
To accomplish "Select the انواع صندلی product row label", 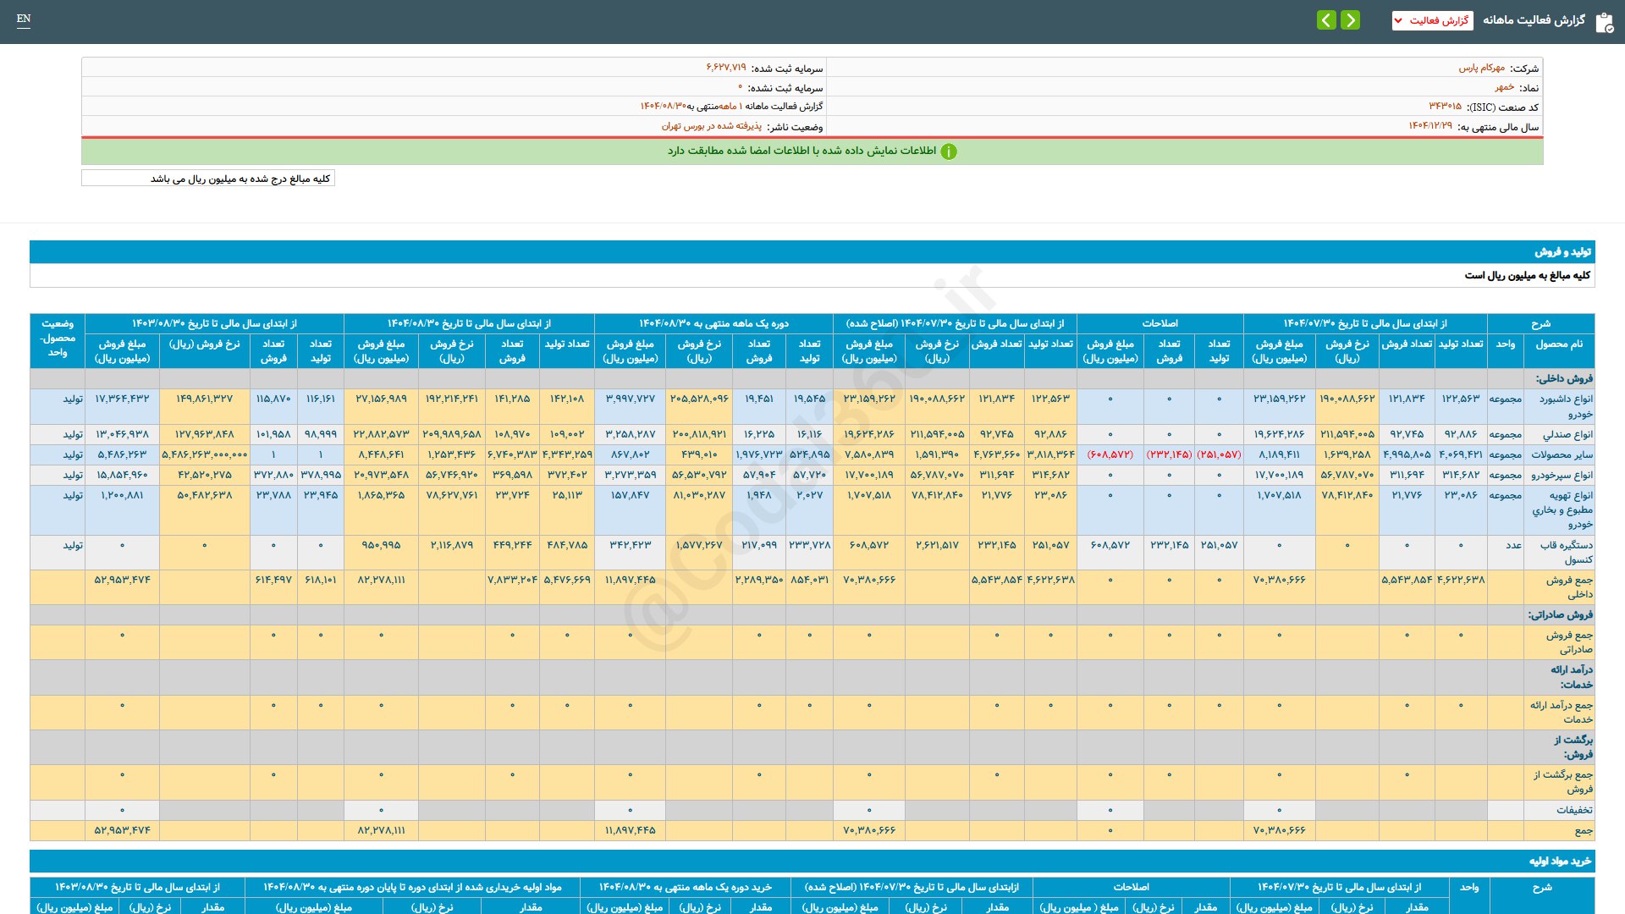I will (1567, 434).
